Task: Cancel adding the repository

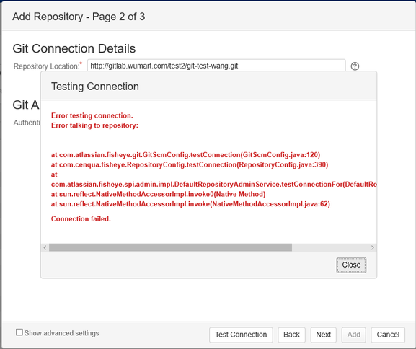Action: [388, 335]
